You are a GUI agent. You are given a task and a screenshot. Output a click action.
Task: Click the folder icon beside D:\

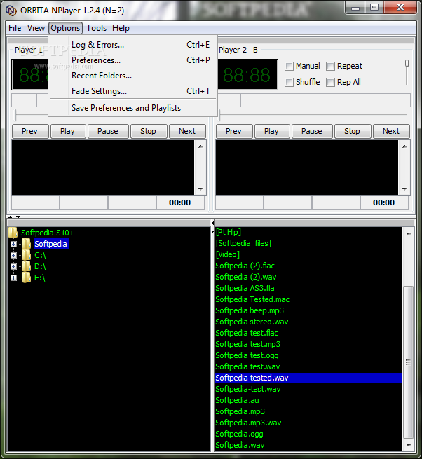(26, 266)
